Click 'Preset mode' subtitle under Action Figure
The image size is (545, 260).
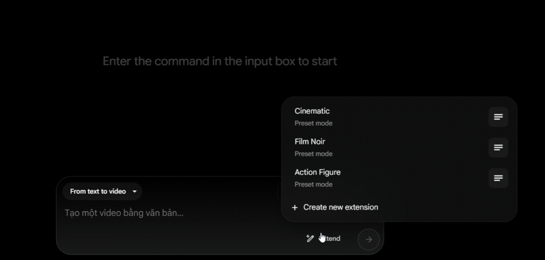coord(313,184)
